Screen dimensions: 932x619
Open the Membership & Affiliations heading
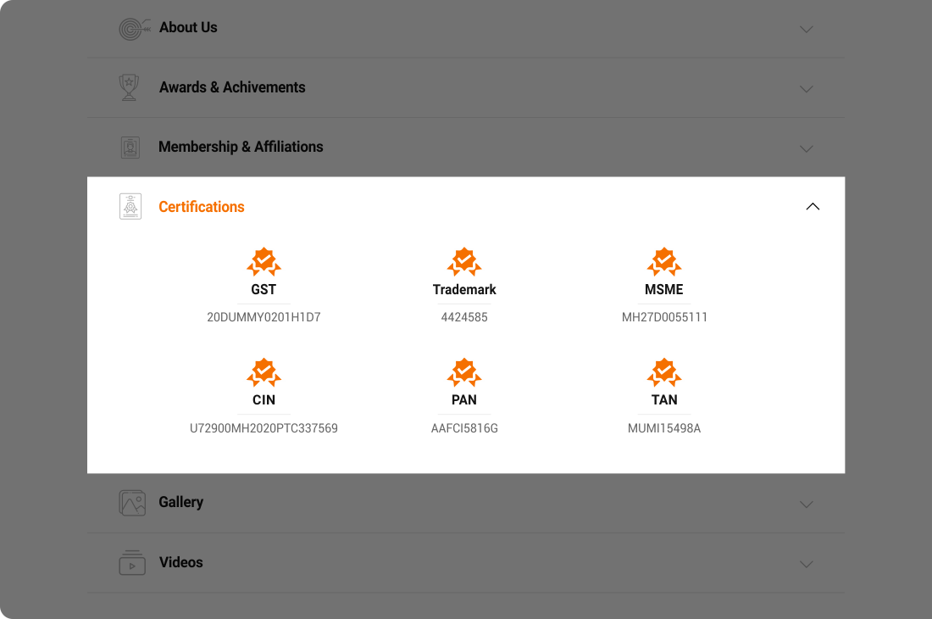(241, 147)
